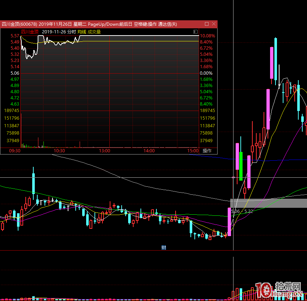This screenshot has width=307, height=301.
Task: Click the popup title bar text 四川金顶(600678)
Action: tap(20, 24)
